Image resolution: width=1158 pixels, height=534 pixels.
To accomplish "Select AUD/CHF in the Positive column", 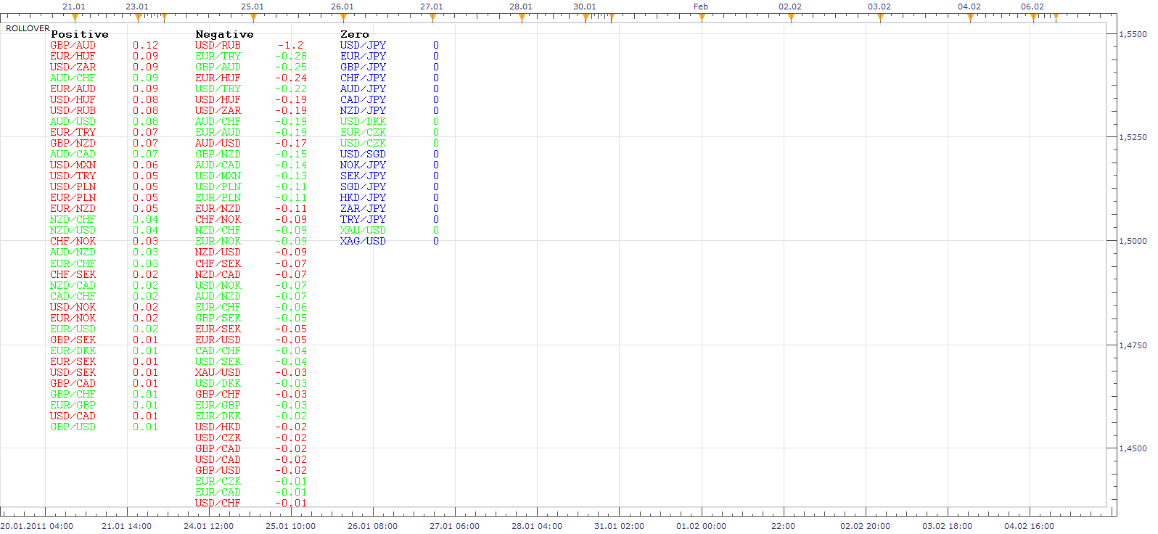I will click(73, 78).
